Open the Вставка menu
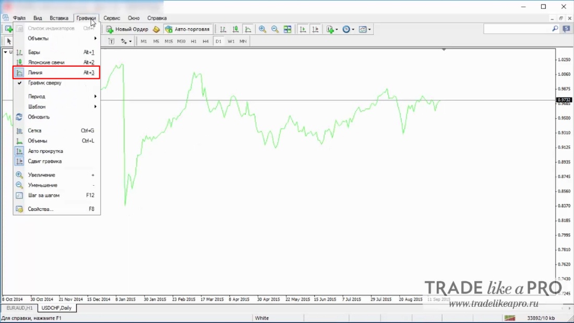The height and width of the screenshot is (323, 574). (59, 18)
